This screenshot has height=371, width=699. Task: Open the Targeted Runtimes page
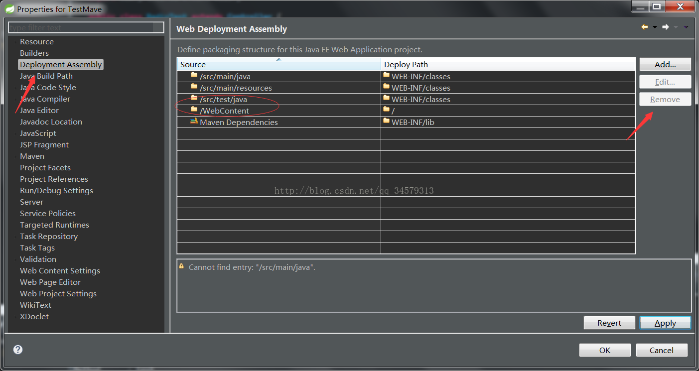coord(54,225)
